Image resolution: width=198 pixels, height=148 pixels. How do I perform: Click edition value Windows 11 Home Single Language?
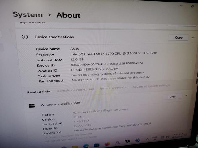[101, 111]
